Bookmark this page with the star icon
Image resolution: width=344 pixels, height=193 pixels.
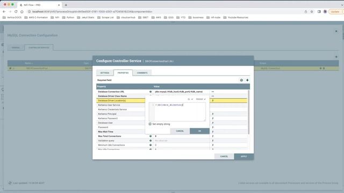(312, 12)
